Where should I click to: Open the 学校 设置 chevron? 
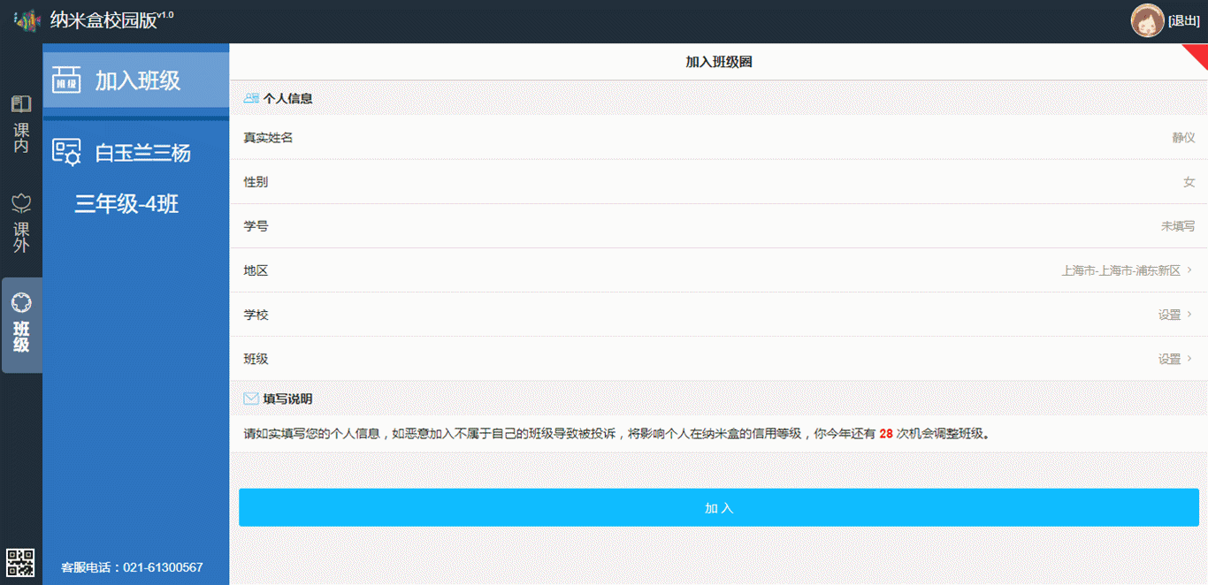tap(1189, 315)
